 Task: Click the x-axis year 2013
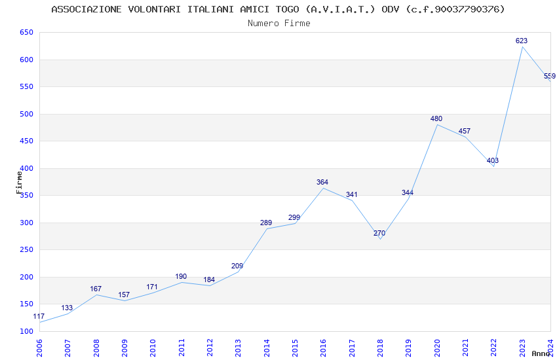239,348
